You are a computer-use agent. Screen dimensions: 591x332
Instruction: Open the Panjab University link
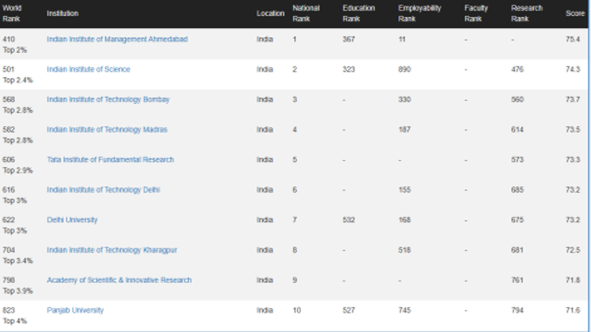(x=75, y=310)
